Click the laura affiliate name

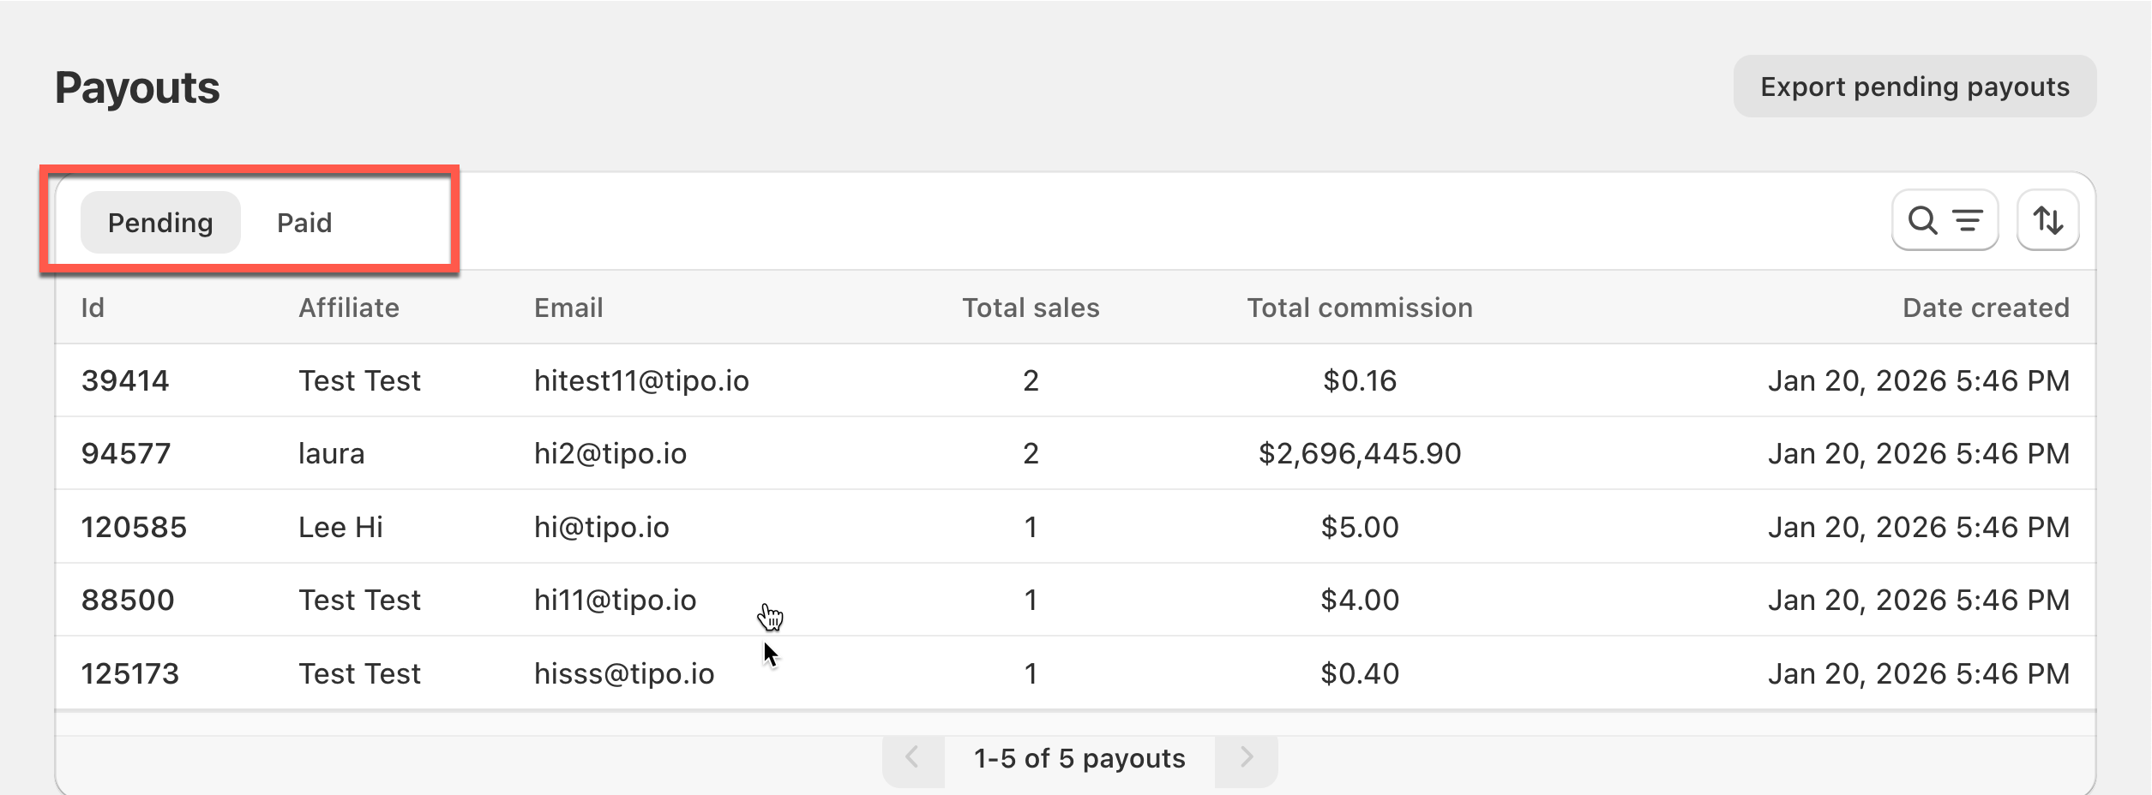[x=331, y=453]
